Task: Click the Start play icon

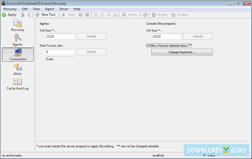Action: click(64, 15)
